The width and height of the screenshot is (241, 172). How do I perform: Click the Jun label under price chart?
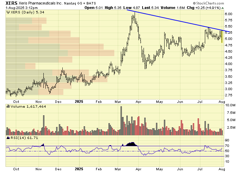click(180, 102)
